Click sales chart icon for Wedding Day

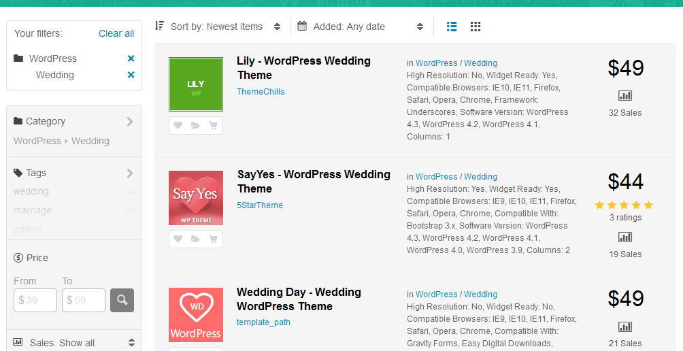pos(625,327)
